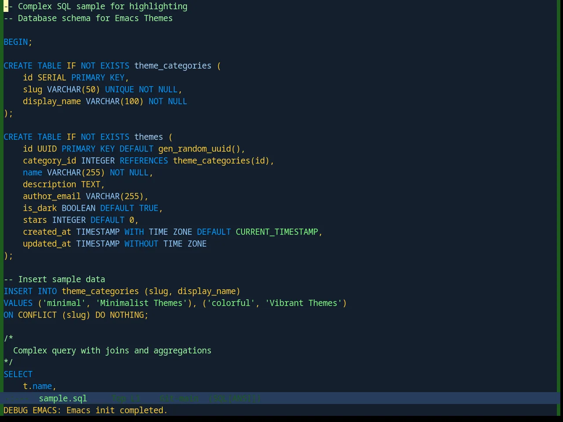Click the UNIQUE keyword
The width and height of the screenshot is (563, 422).
point(120,90)
